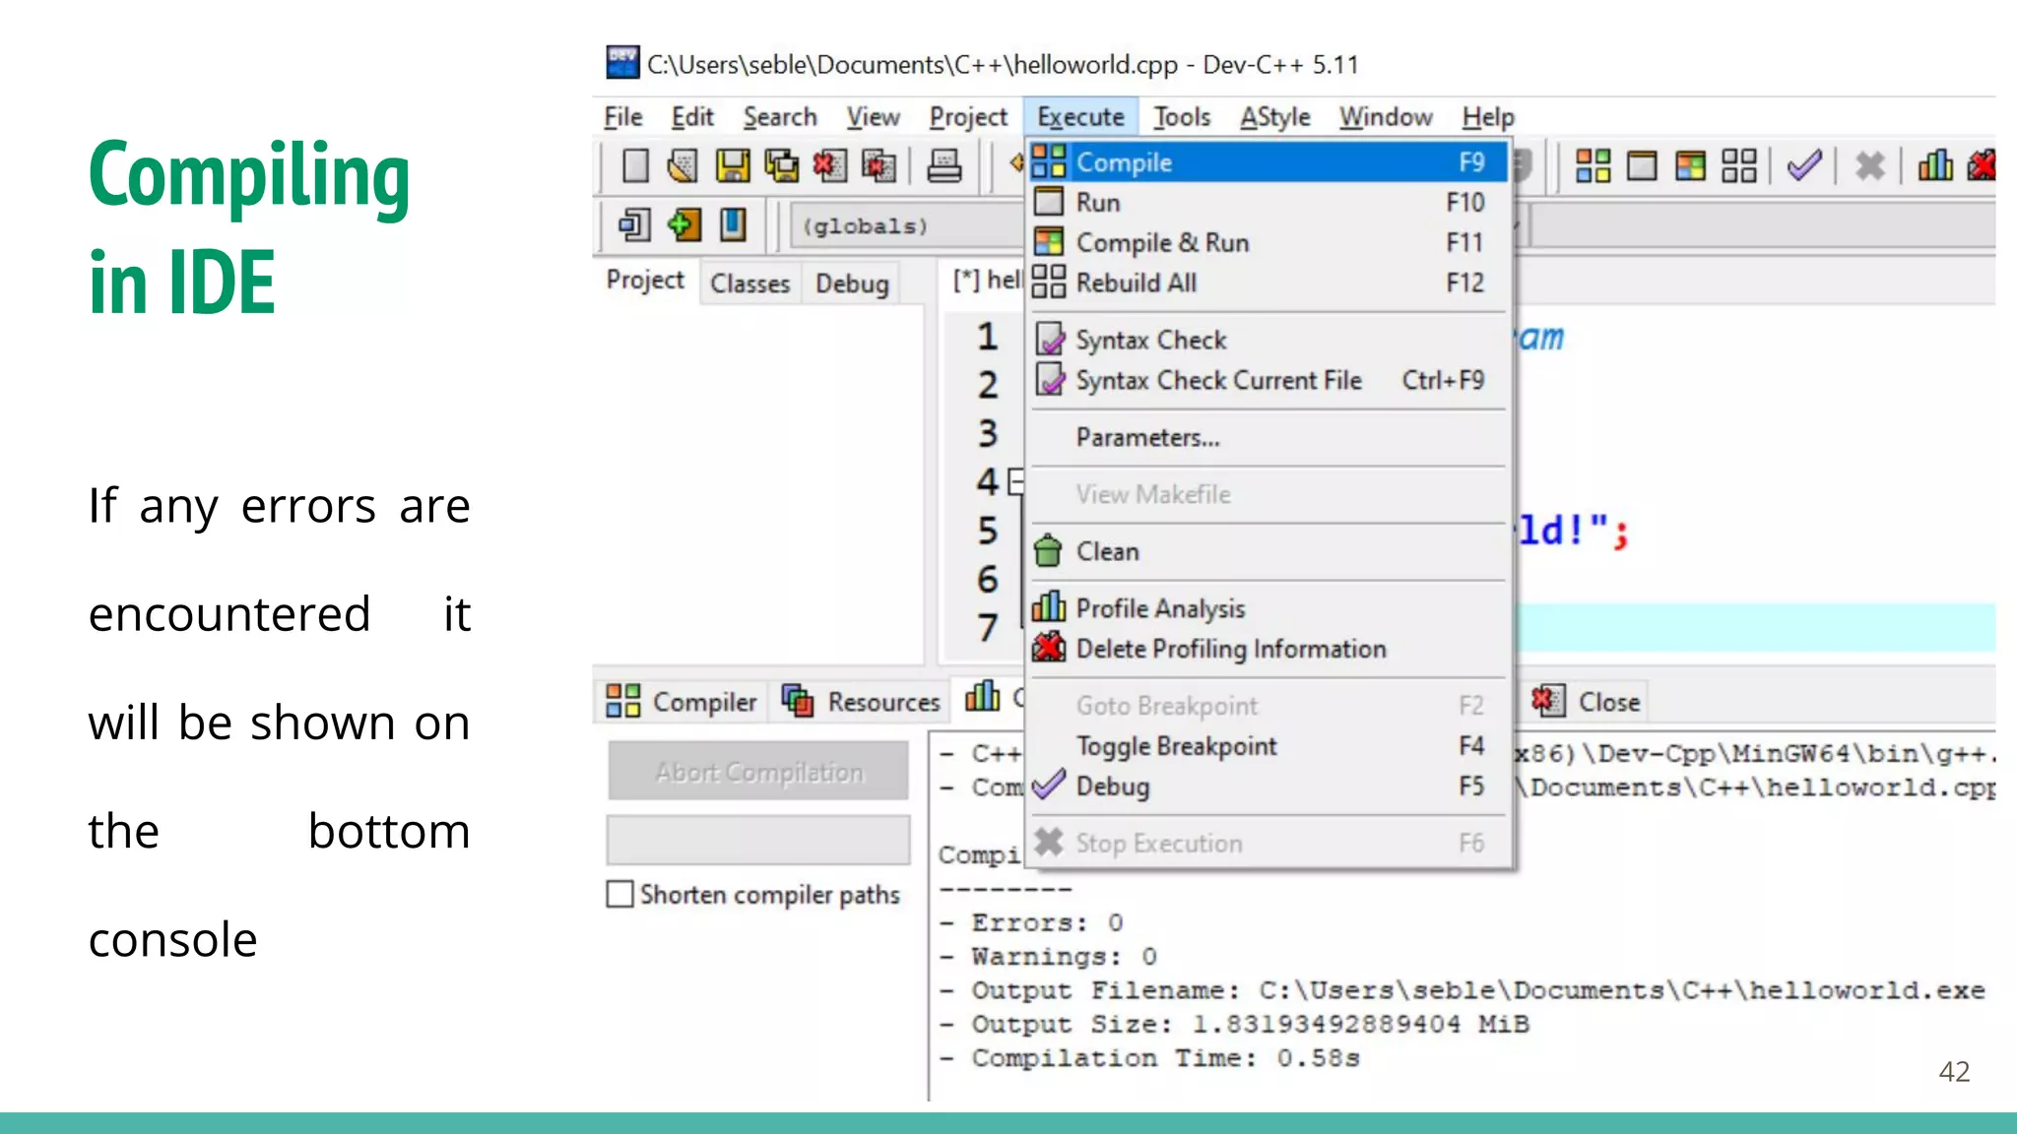Click the Save All toolbar icon

(x=782, y=165)
